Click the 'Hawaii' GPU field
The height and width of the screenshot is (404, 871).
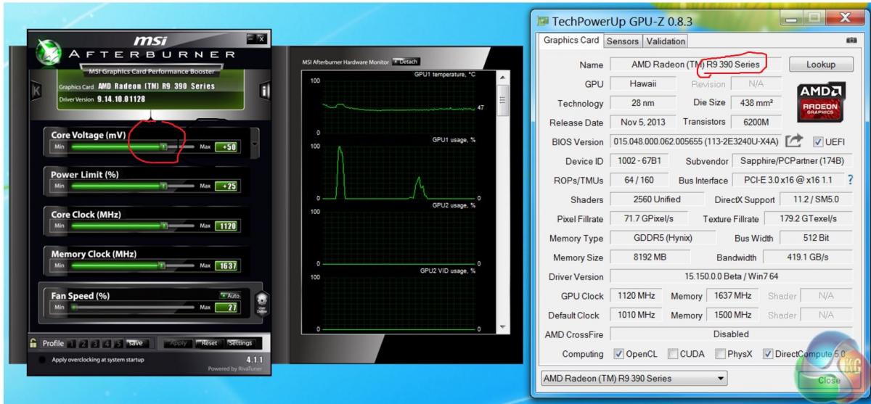(642, 84)
